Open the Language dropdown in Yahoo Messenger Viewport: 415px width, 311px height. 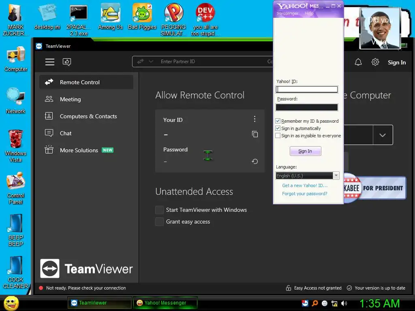pyautogui.click(x=307, y=176)
